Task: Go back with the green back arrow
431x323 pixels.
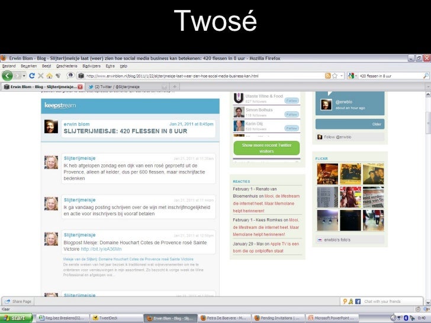Action: (x=8, y=76)
